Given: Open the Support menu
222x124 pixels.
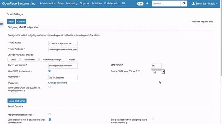Looking at the screenshot, I should [x=84, y=3].
